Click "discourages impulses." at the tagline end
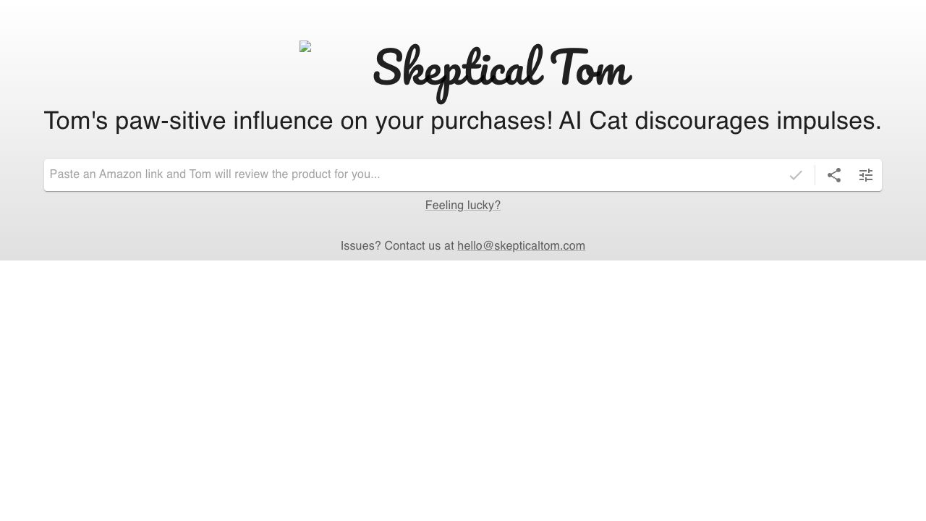 pyautogui.click(x=757, y=121)
